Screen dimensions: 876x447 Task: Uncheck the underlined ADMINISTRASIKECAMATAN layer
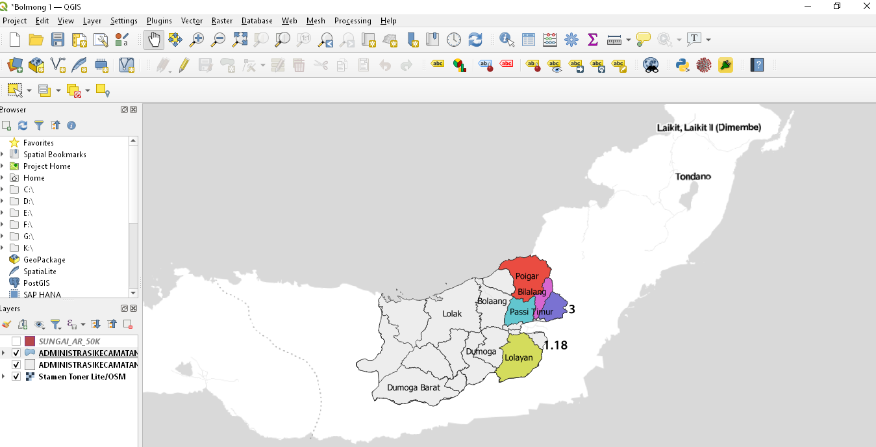click(x=16, y=353)
